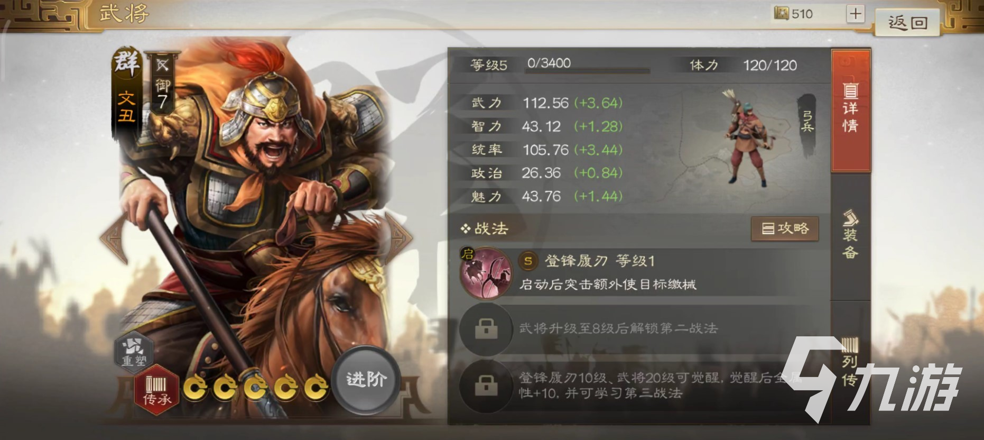Screen dimensions: 984x440
Task: Go to previous general with left arrow
Action: [114, 237]
